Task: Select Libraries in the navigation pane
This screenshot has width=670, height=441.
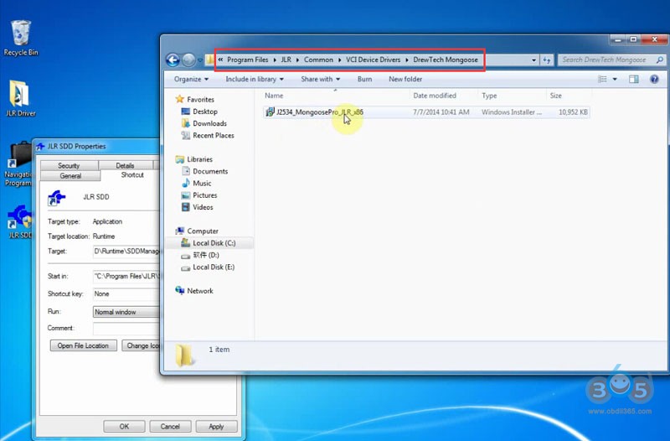Action: coord(199,159)
